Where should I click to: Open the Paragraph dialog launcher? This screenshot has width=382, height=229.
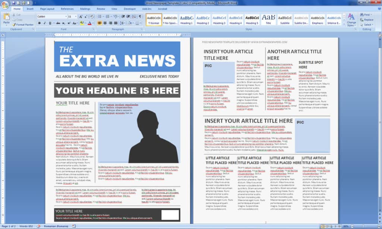[x=142, y=29]
